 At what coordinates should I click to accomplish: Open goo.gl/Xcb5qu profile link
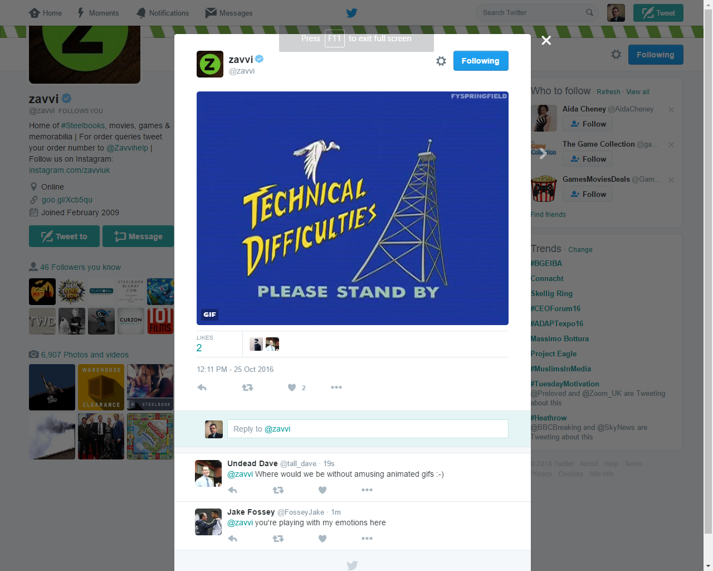click(67, 200)
